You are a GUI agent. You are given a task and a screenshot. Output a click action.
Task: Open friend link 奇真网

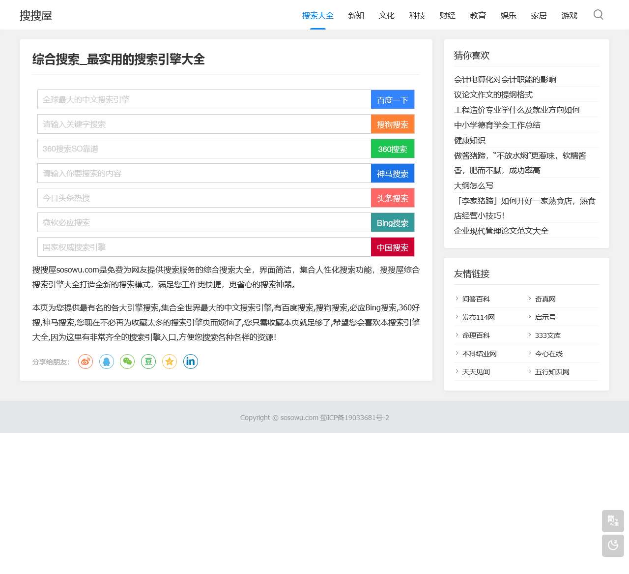click(545, 299)
